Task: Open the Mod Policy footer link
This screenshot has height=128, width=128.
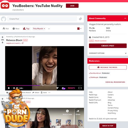Action: (x=112, y=113)
